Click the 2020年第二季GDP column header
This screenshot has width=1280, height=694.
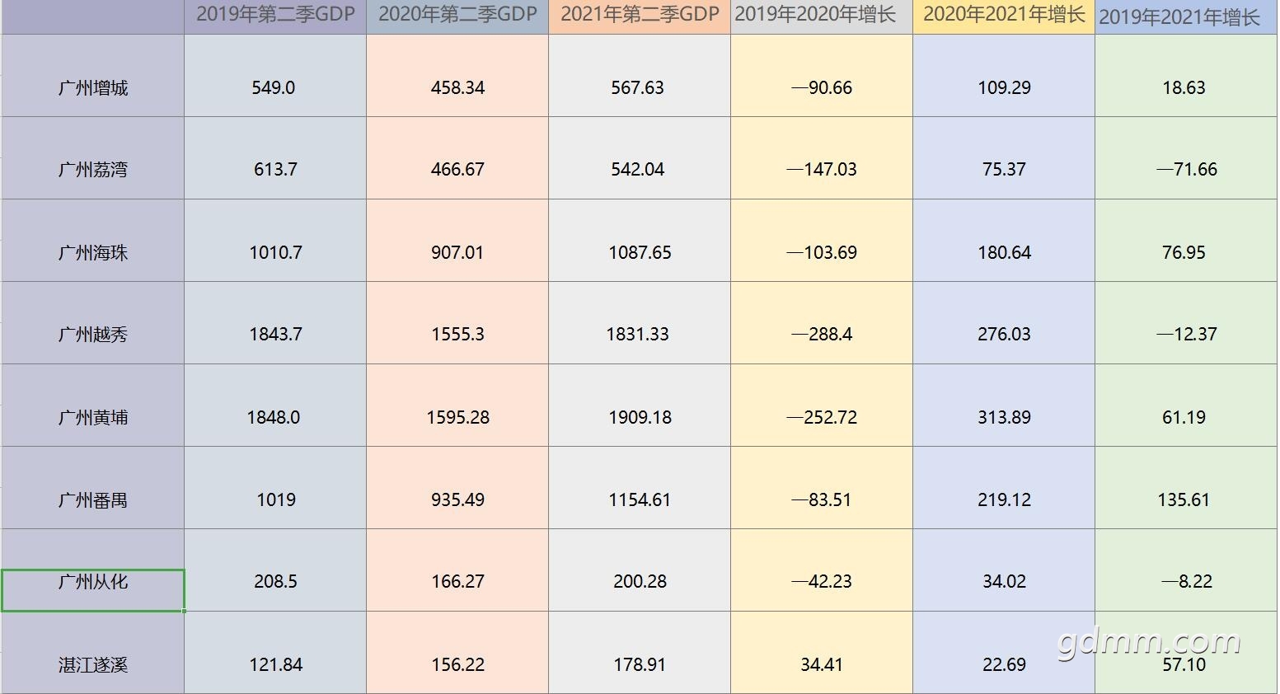pyautogui.click(x=457, y=16)
